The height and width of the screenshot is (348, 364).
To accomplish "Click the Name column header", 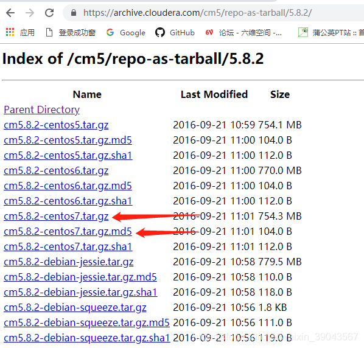I will pyautogui.click(x=87, y=94).
